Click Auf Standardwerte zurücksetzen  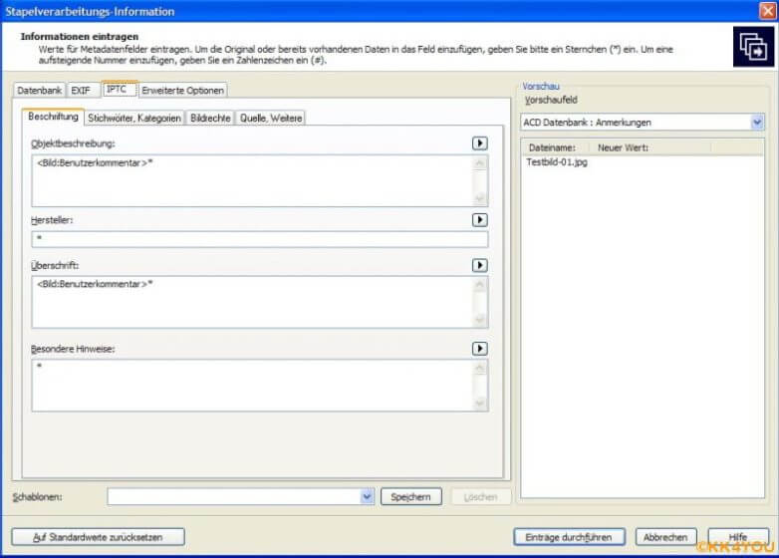click(x=98, y=537)
